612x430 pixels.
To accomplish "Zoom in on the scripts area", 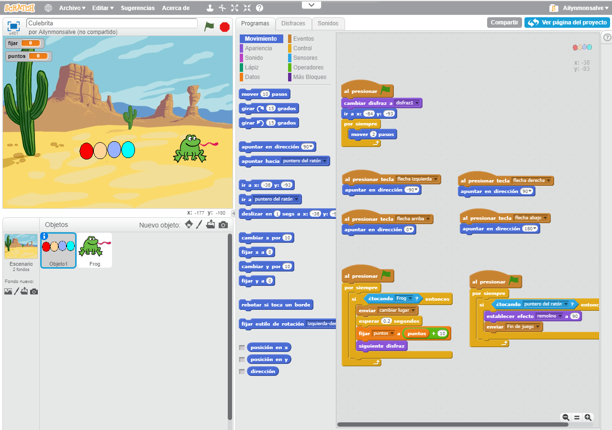I will (x=588, y=417).
